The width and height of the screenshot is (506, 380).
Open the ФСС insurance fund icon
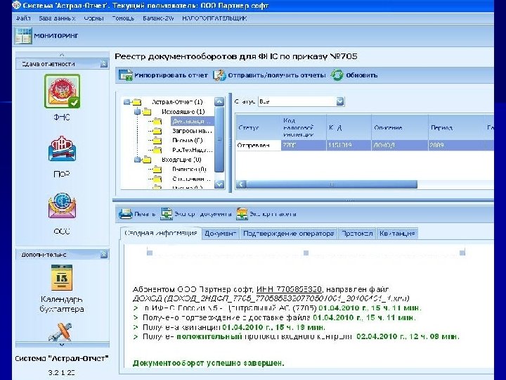(x=62, y=205)
